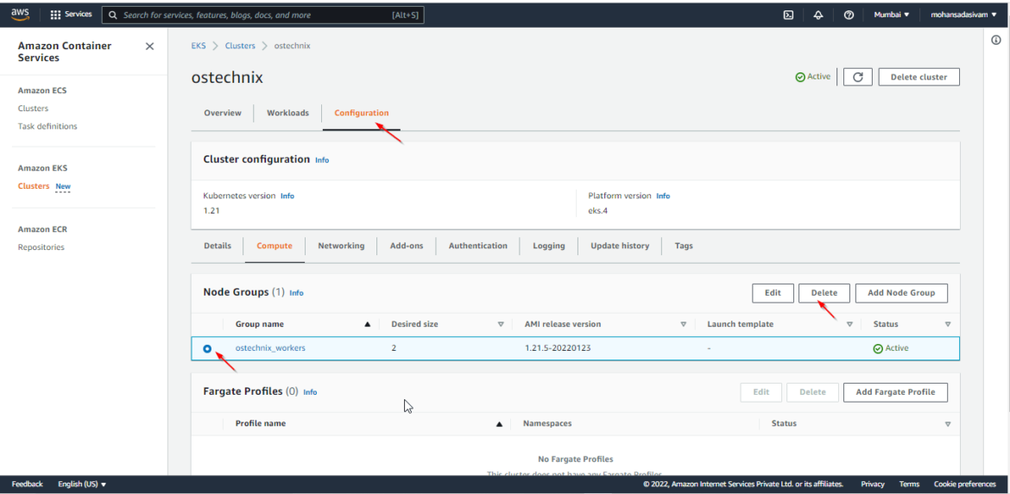The image size is (1010, 494).
Task: Refresh the cluster with the reload icon
Action: point(857,77)
